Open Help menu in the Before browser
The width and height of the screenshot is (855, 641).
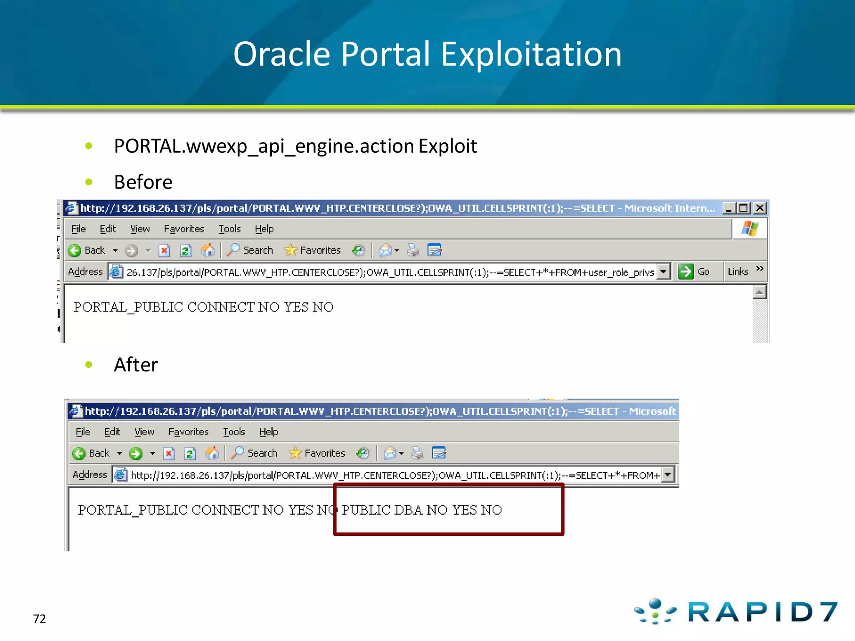coord(264,229)
